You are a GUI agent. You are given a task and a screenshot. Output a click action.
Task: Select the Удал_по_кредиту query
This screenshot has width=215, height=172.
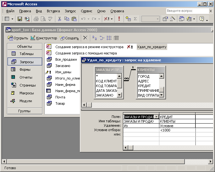coord(152,47)
